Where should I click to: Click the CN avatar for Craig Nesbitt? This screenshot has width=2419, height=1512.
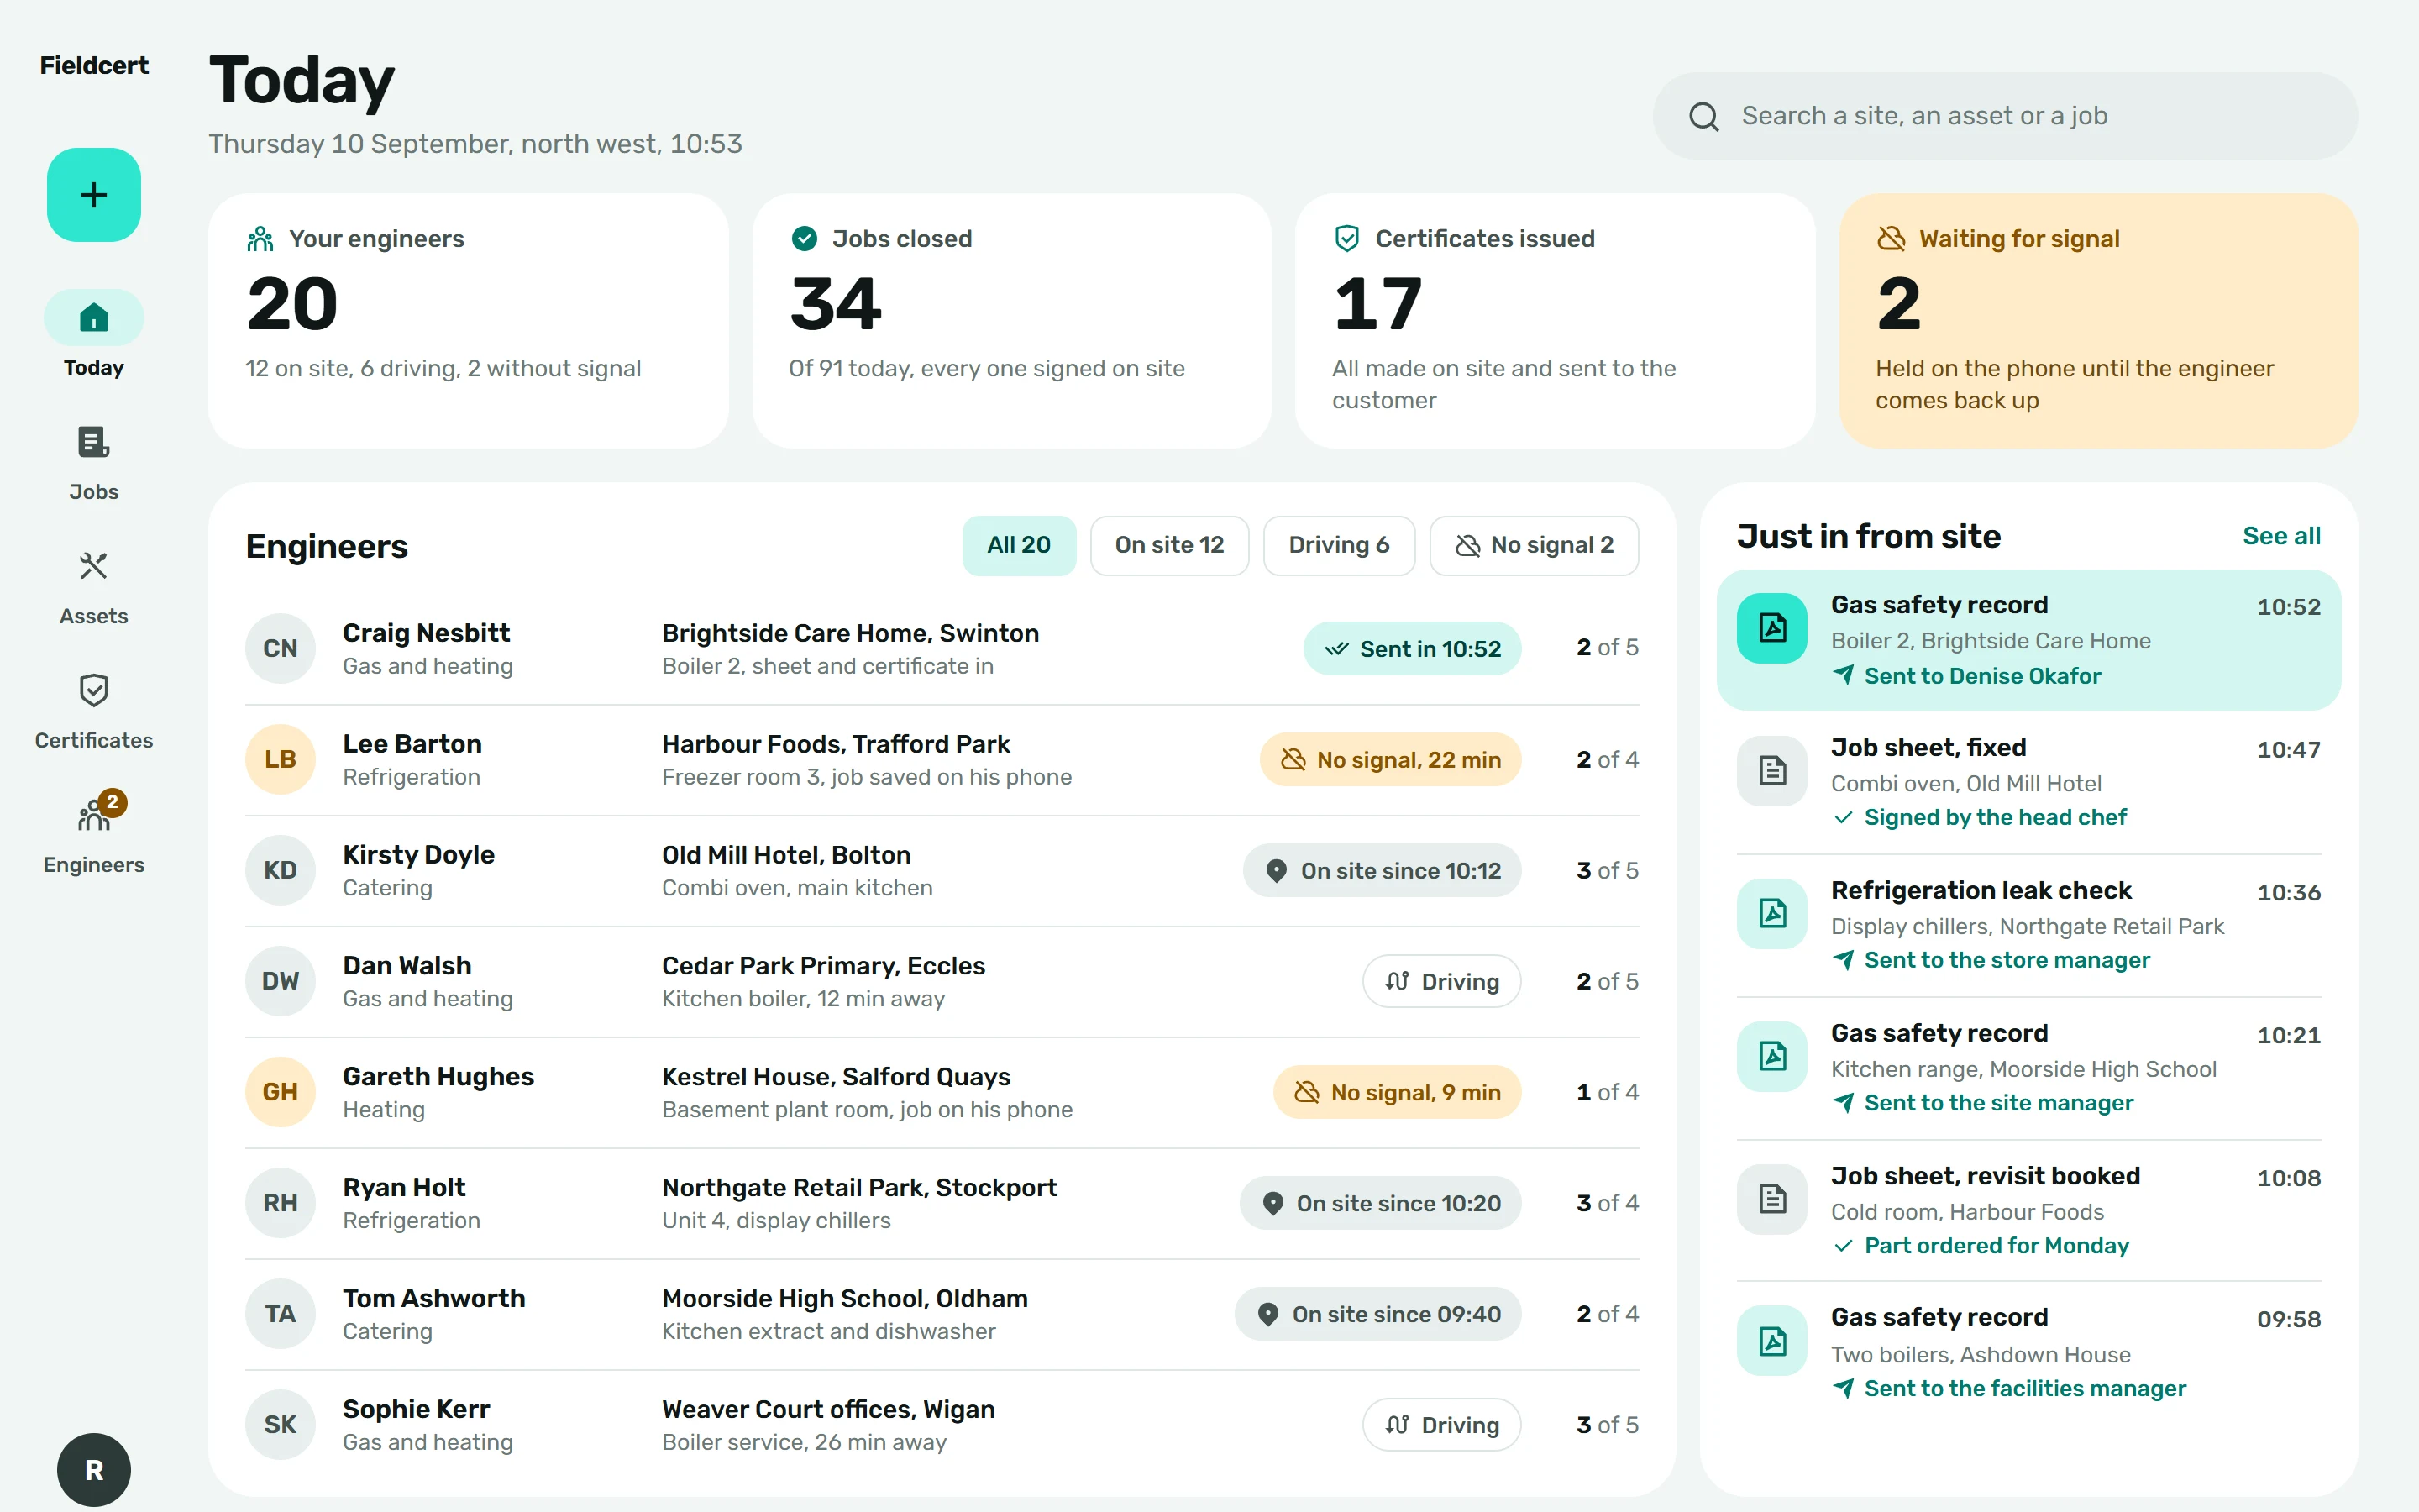point(281,648)
